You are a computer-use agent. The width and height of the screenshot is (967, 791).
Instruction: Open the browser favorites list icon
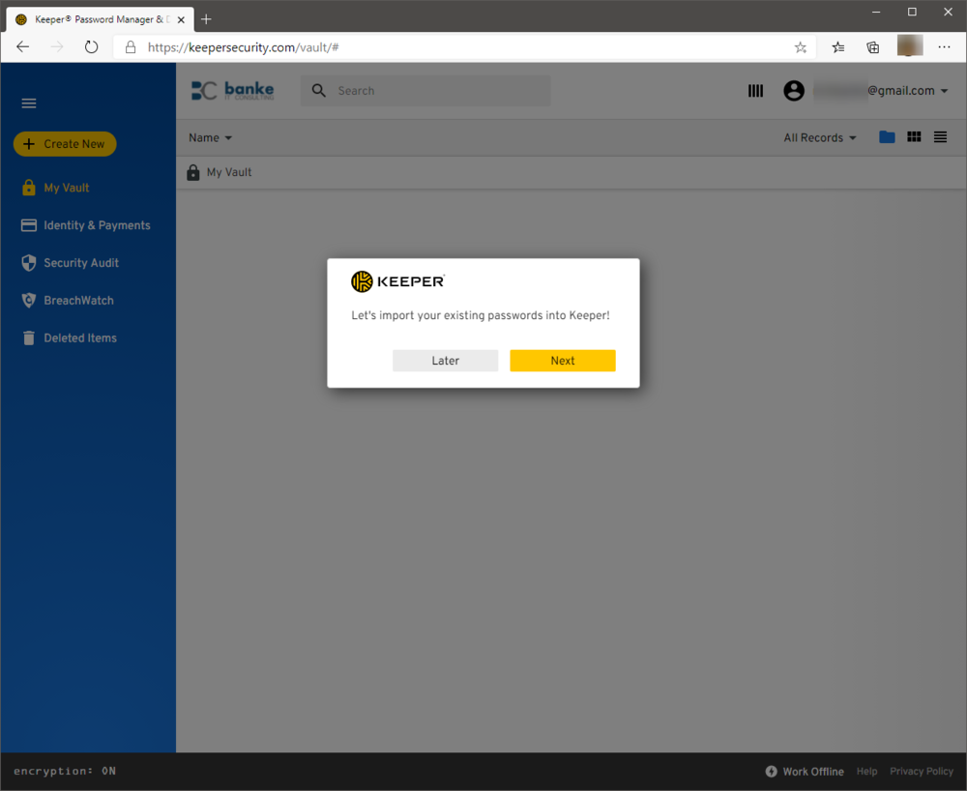tap(838, 47)
